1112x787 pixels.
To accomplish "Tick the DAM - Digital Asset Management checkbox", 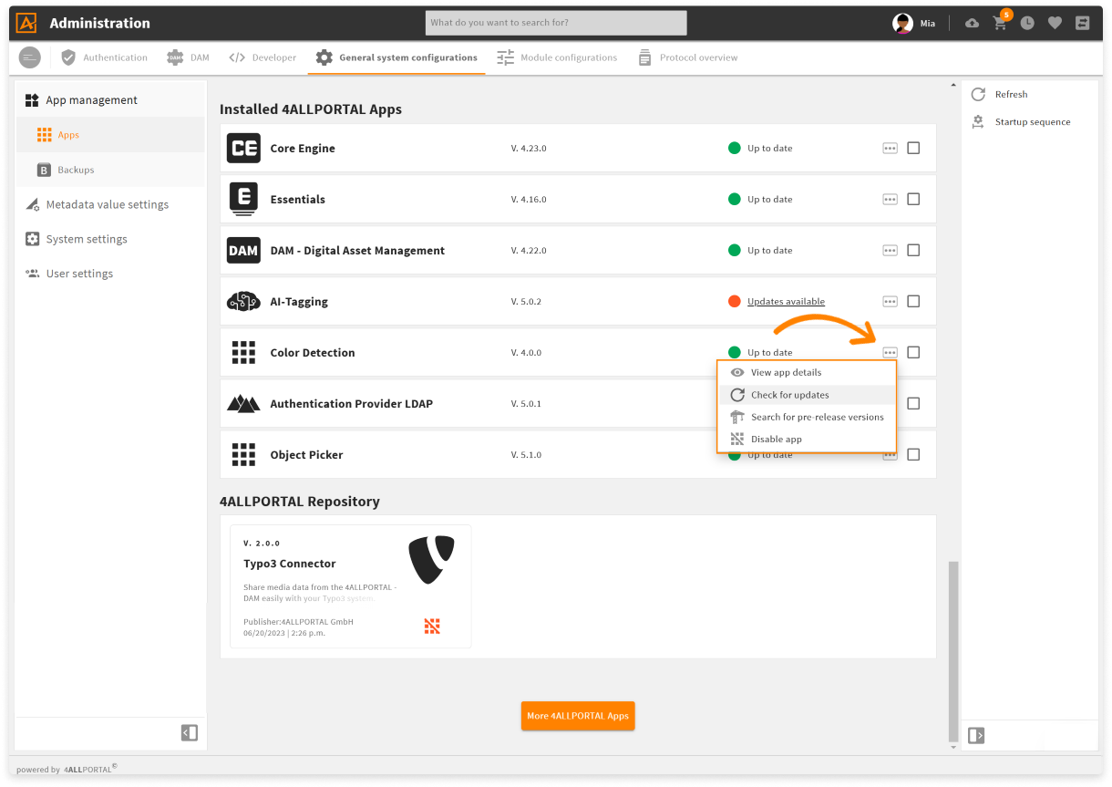I will click(913, 251).
